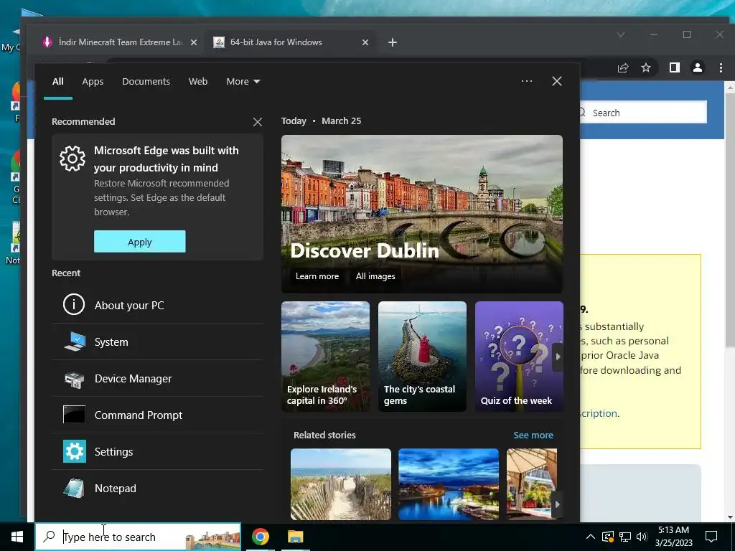Share this page in Chrome
The image size is (735, 551).
pyautogui.click(x=623, y=68)
